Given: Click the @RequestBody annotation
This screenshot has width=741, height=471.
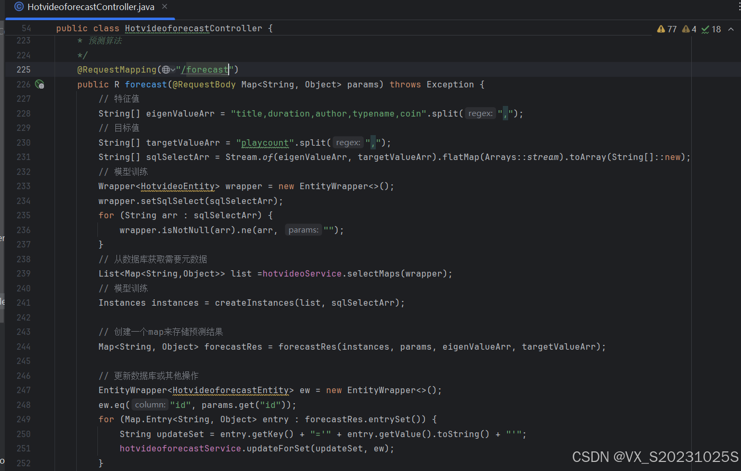Looking at the screenshot, I should tap(204, 84).
